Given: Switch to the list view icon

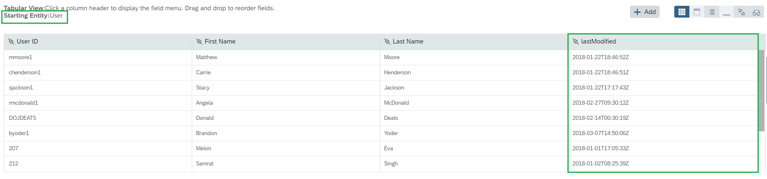Looking at the screenshot, I should click(712, 12).
